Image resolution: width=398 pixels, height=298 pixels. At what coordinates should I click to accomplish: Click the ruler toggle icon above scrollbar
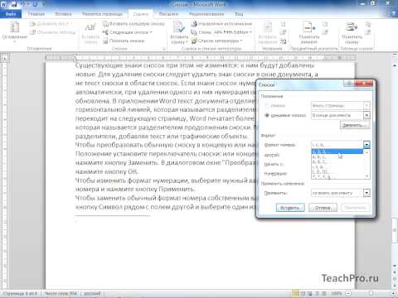395,57
